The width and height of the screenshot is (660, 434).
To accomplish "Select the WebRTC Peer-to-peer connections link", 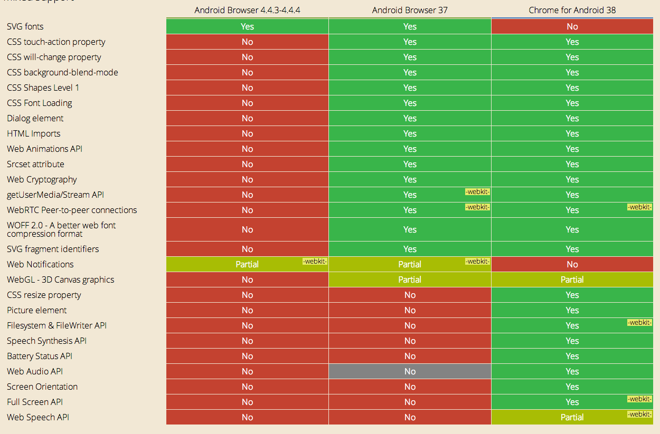I will tap(72, 210).
